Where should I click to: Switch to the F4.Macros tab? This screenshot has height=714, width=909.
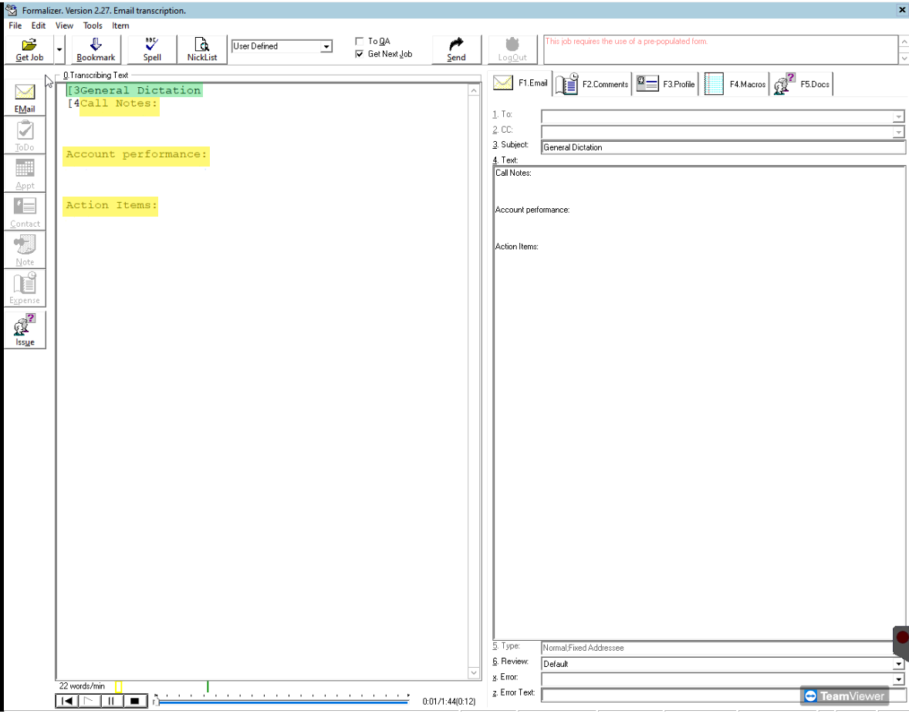[736, 84]
